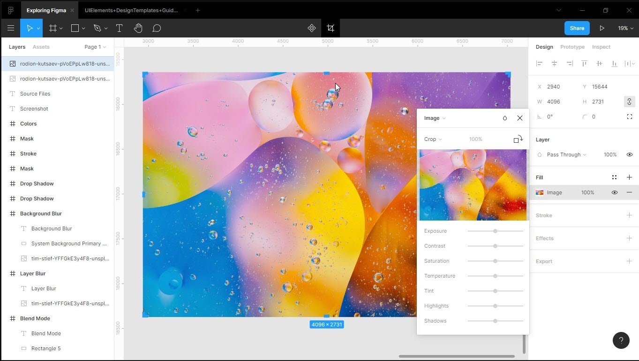Toggle constrain proportions lock icon
The height and width of the screenshot is (361, 639).
point(629,102)
